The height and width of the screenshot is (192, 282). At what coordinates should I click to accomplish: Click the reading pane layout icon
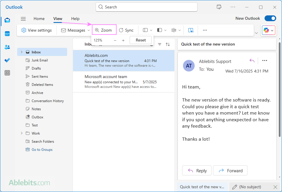pyautogui.click(x=160, y=30)
